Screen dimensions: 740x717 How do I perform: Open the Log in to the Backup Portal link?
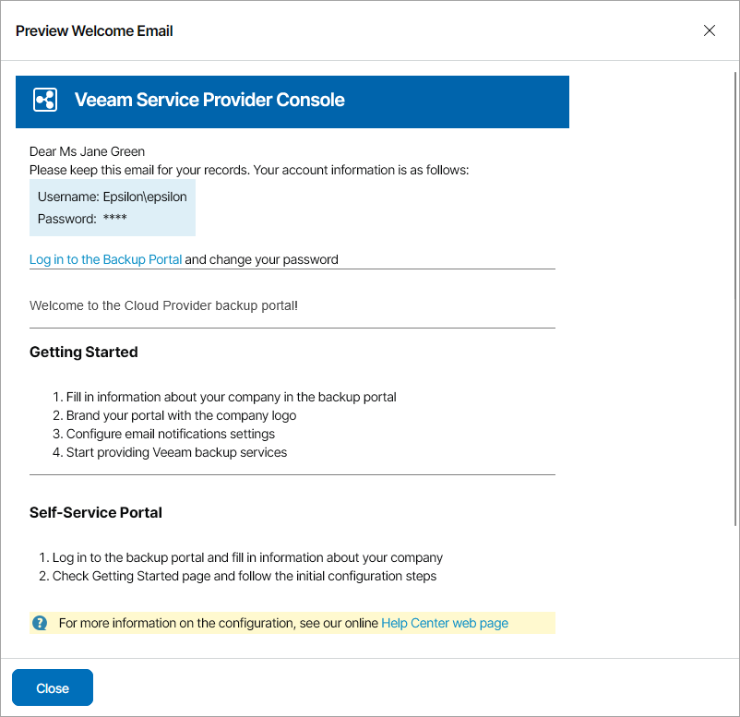click(104, 259)
